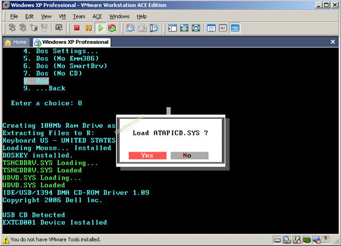
Task: Click menu entry '7. Dos (No CD)'
Action: tap(53, 73)
